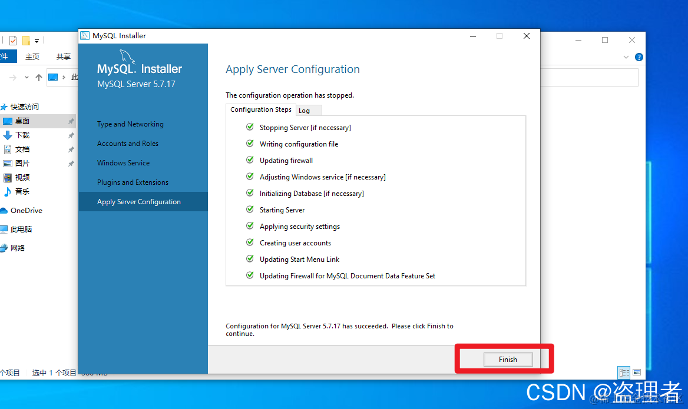Select Plugins and Extensions sidebar step
The image size is (688, 409).
[133, 182]
